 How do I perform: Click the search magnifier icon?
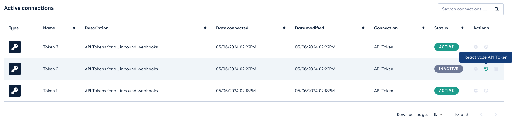497,9
